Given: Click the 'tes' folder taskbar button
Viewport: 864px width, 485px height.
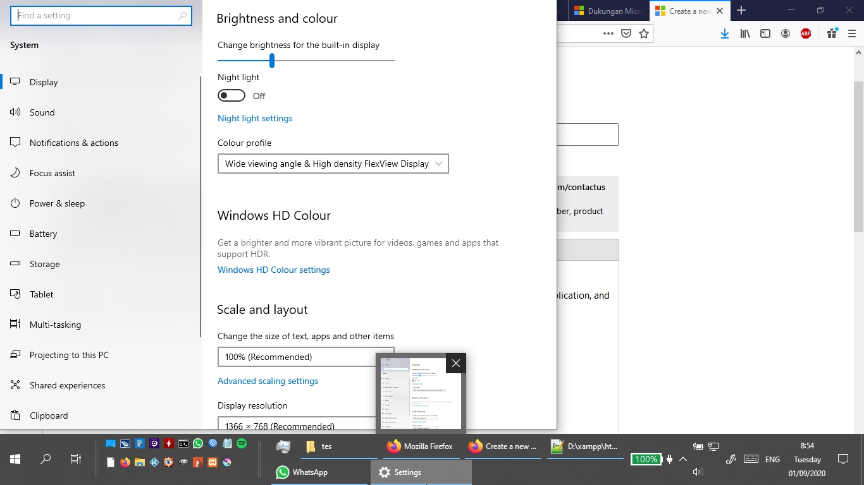Looking at the screenshot, I should [338, 446].
